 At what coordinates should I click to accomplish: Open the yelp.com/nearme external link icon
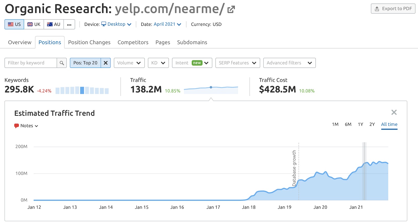click(x=231, y=9)
